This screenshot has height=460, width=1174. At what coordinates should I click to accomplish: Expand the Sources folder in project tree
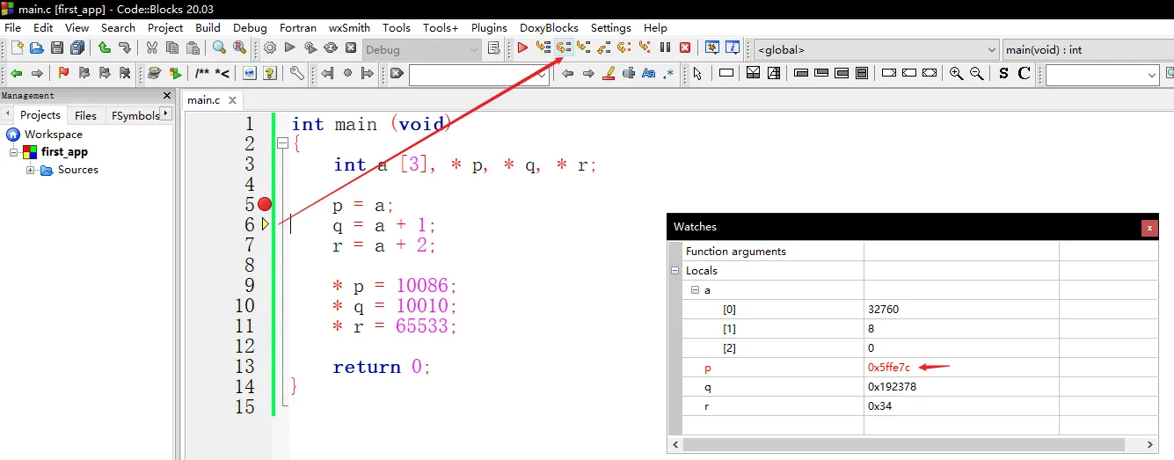click(31, 170)
